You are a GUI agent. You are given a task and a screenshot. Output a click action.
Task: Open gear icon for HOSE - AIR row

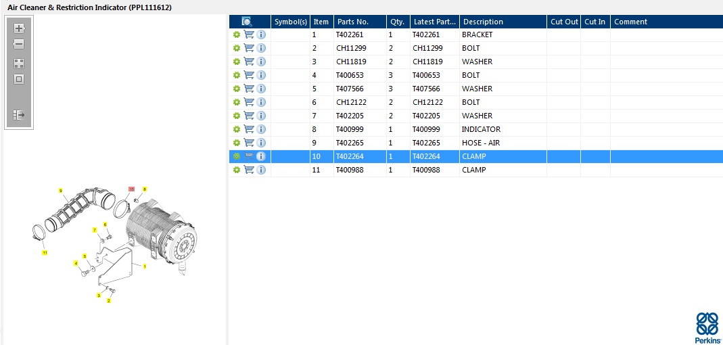[x=237, y=143]
